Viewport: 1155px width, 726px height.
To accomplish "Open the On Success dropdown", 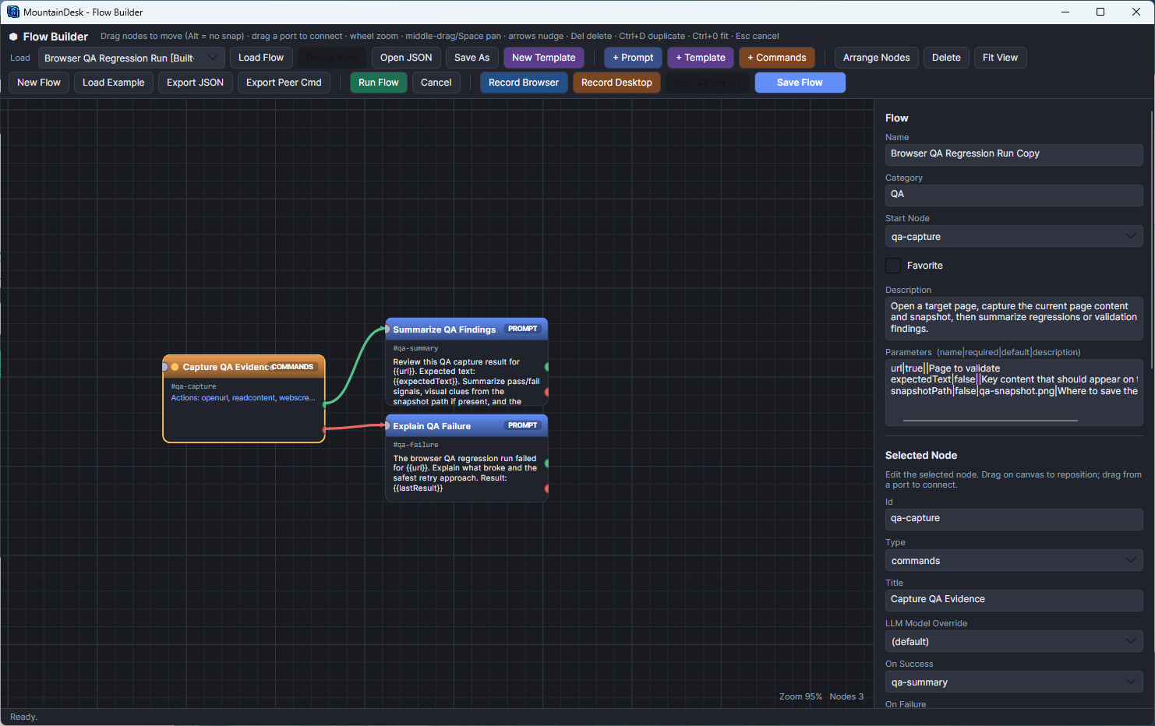I will (1014, 682).
